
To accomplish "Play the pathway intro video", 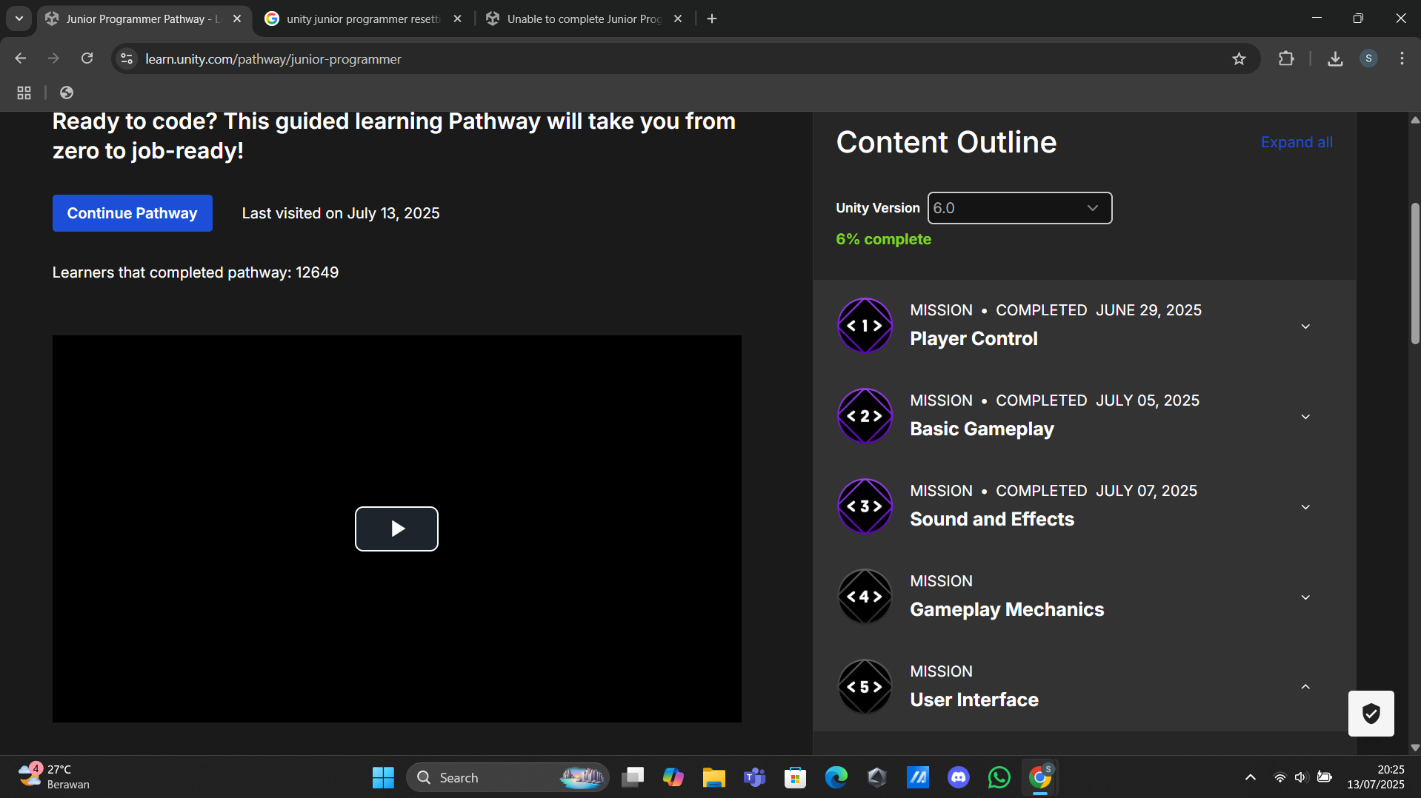I will tap(396, 529).
